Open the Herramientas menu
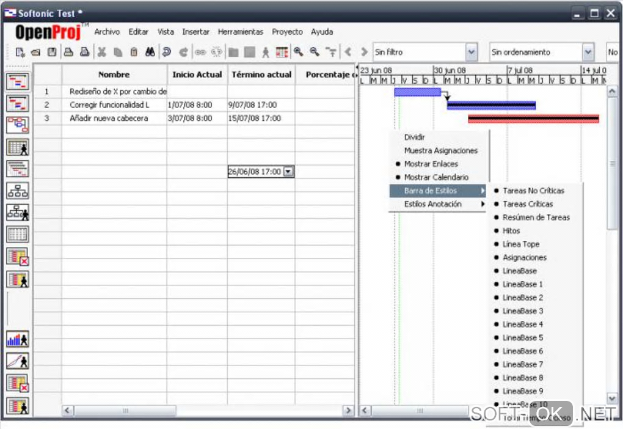Screen dimensions: 623x429 pyautogui.click(x=241, y=32)
